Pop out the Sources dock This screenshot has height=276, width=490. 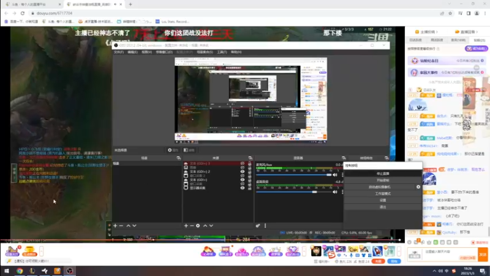click(250, 158)
